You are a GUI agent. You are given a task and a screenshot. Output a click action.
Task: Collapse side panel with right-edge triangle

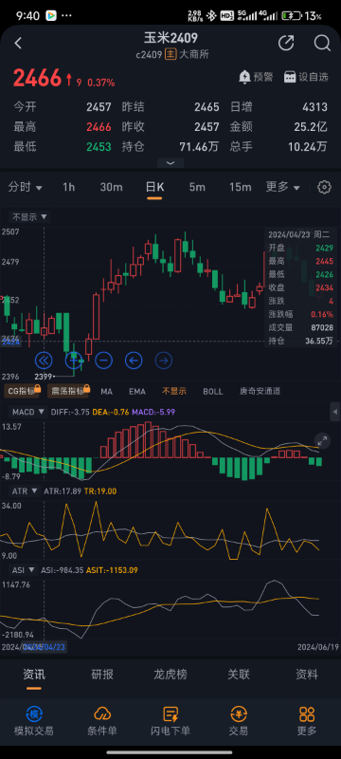(x=335, y=412)
